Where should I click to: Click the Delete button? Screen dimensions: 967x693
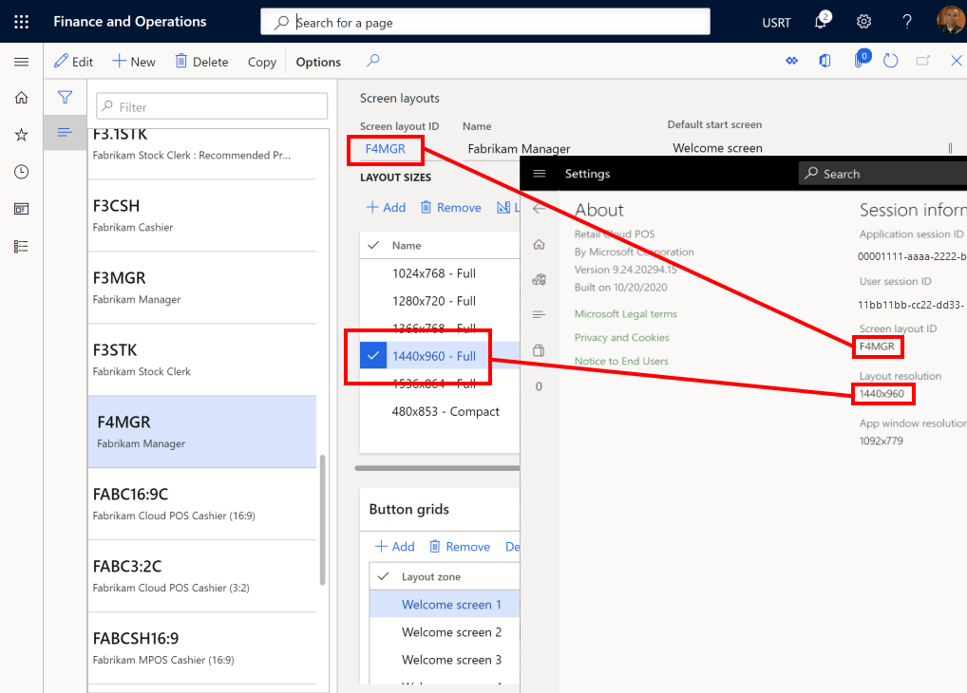(201, 62)
